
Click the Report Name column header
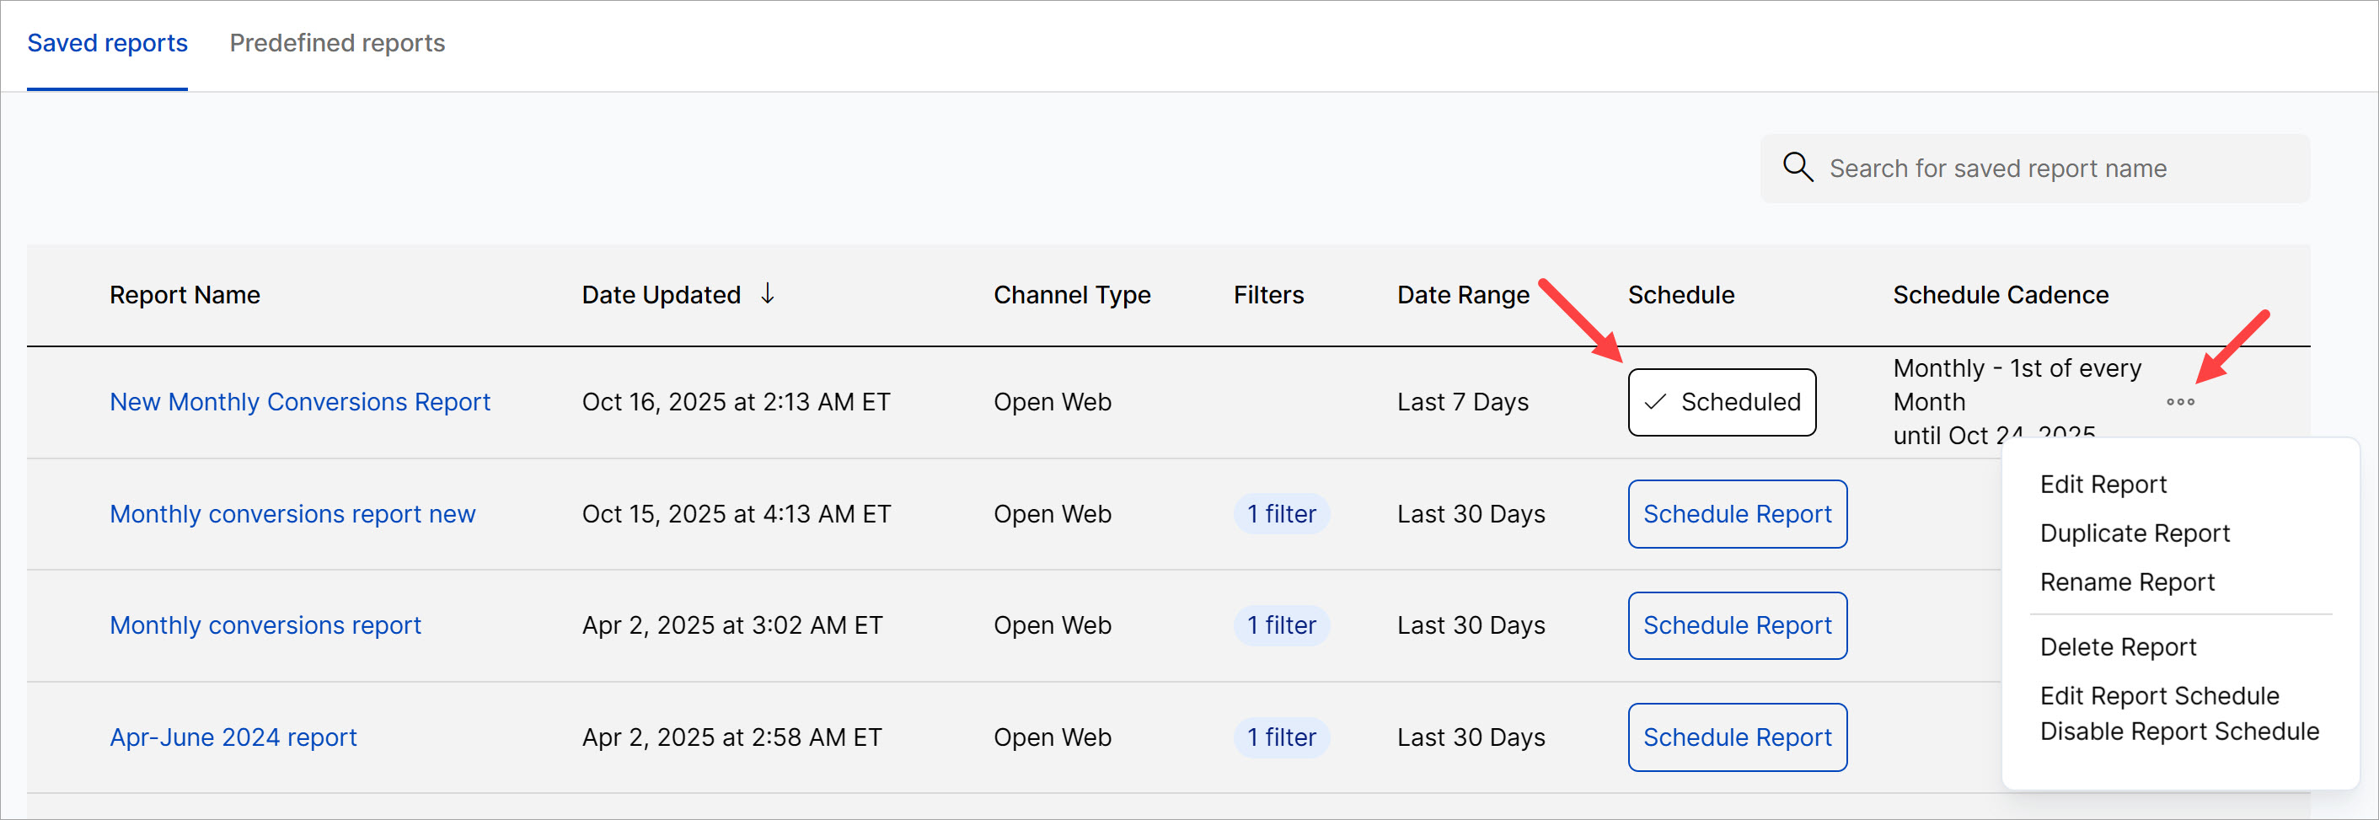click(x=185, y=295)
